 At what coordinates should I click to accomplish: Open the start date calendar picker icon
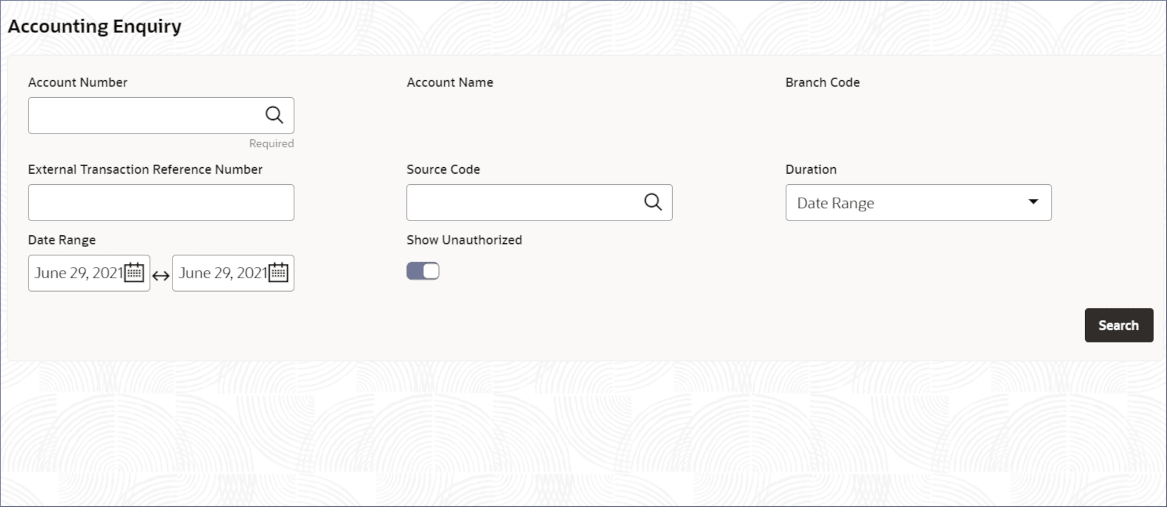134,273
